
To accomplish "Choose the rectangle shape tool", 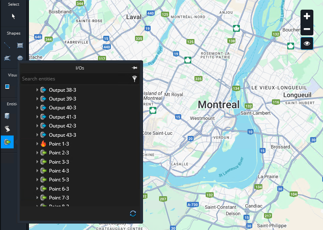I will point(20,45).
